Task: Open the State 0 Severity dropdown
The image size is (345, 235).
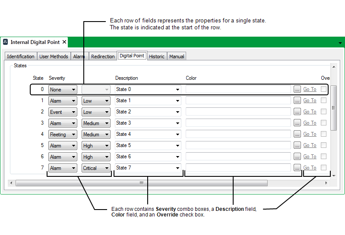Action: tap(63, 90)
